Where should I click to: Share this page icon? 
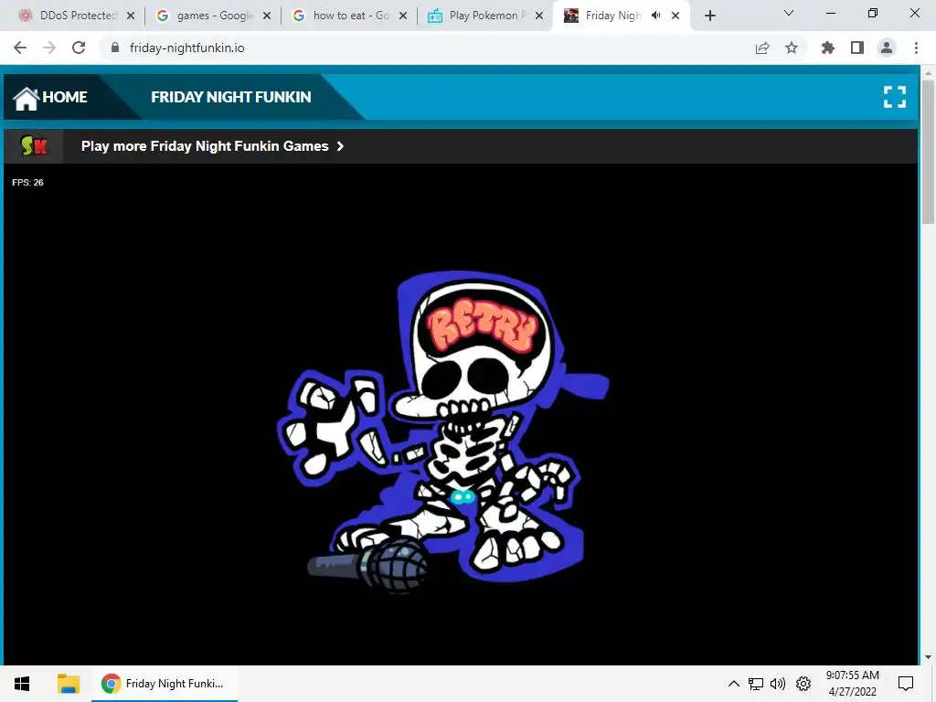pos(762,48)
